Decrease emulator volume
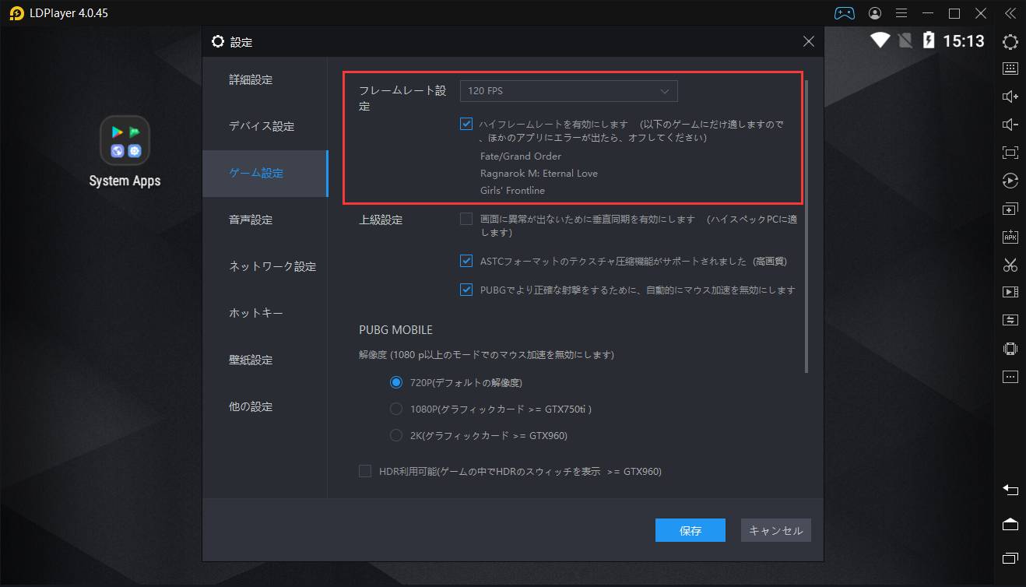This screenshot has width=1026, height=587. point(1010,124)
